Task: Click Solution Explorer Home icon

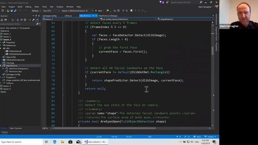Action: 2,20
